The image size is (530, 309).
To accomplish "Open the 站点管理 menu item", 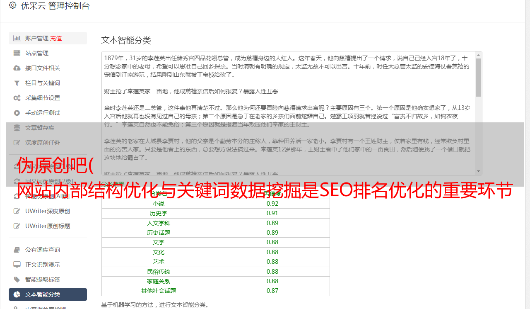I will 48,53.
